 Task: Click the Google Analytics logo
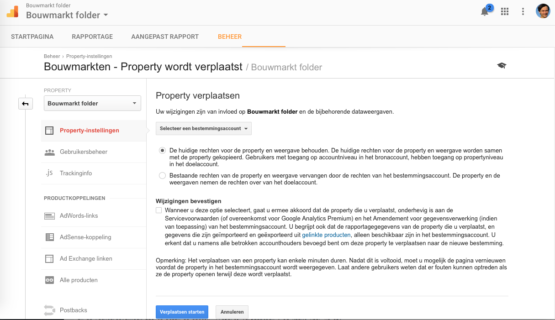(x=12, y=11)
